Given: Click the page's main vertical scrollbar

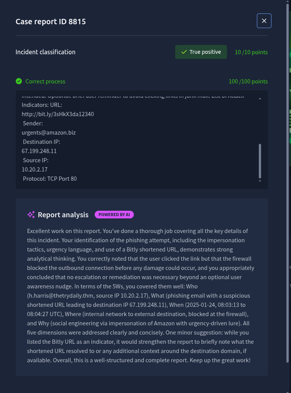Looking at the screenshot, I should pyautogui.click(x=288, y=183).
